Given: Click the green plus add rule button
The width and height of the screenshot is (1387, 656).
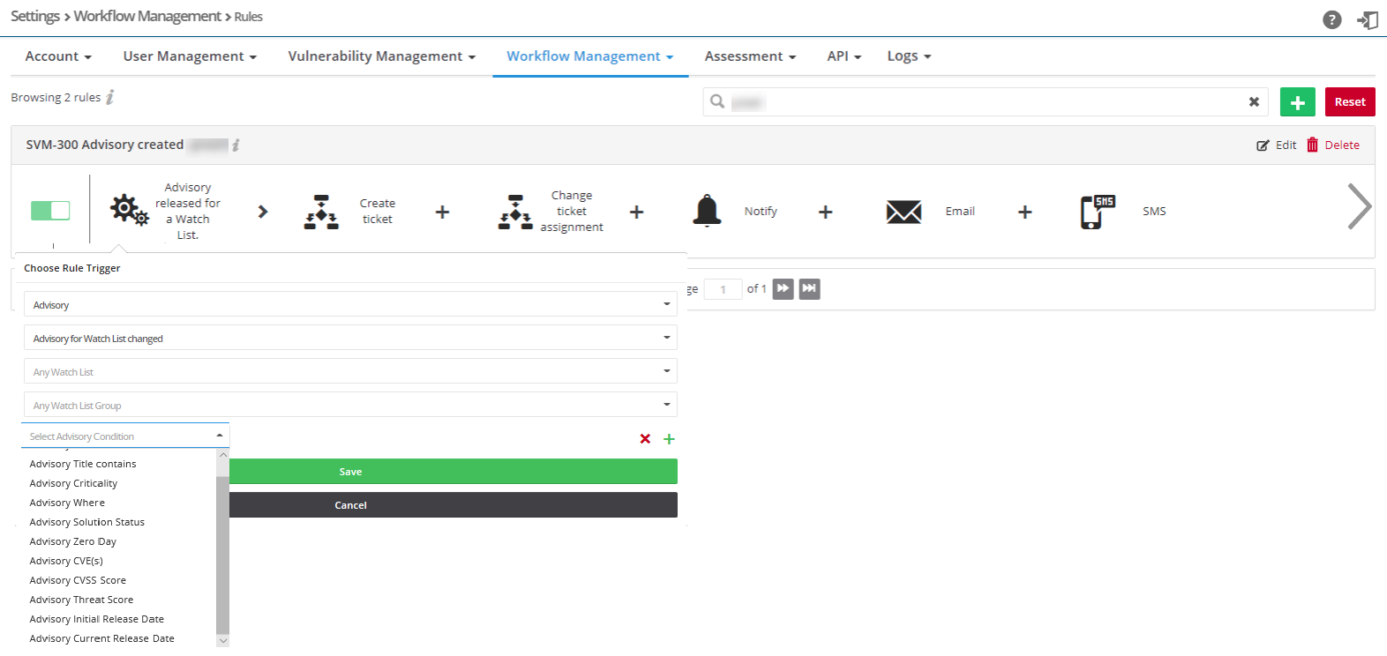Looking at the screenshot, I should [x=1298, y=102].
